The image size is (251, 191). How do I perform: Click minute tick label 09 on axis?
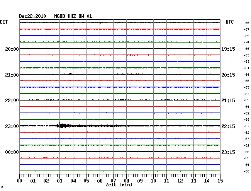coord(140,181)
